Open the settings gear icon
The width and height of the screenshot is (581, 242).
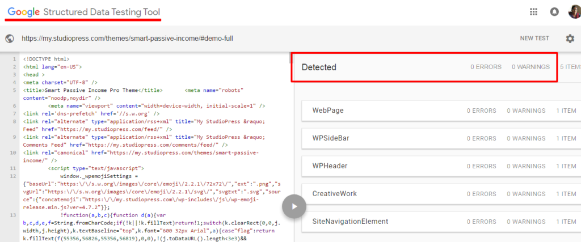coord(570,39)
